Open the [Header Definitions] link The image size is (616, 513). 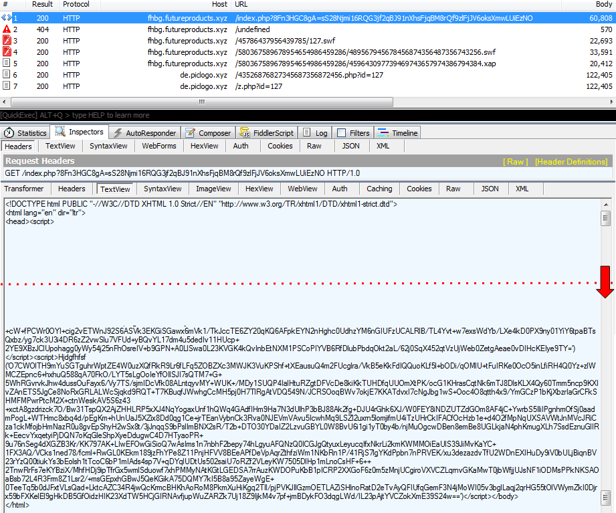tap(571, 161)
